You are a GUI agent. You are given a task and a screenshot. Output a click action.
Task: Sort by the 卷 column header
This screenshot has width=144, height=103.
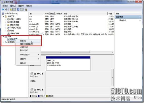(37, 14)
